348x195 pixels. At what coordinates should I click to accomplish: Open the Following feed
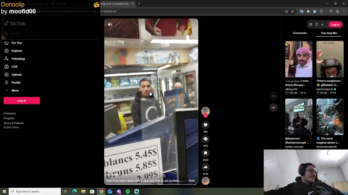tap(18, 58)
